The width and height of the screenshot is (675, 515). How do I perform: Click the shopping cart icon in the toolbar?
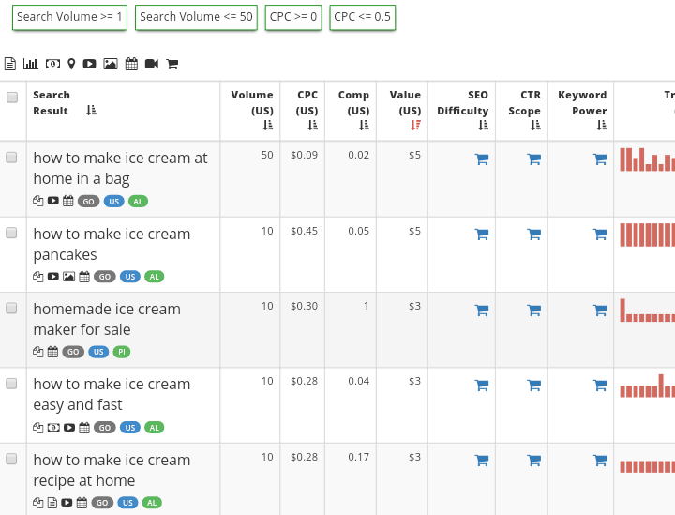[x=172, y=64]
